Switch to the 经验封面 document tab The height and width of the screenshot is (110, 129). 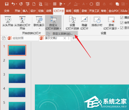coord(23,38)
